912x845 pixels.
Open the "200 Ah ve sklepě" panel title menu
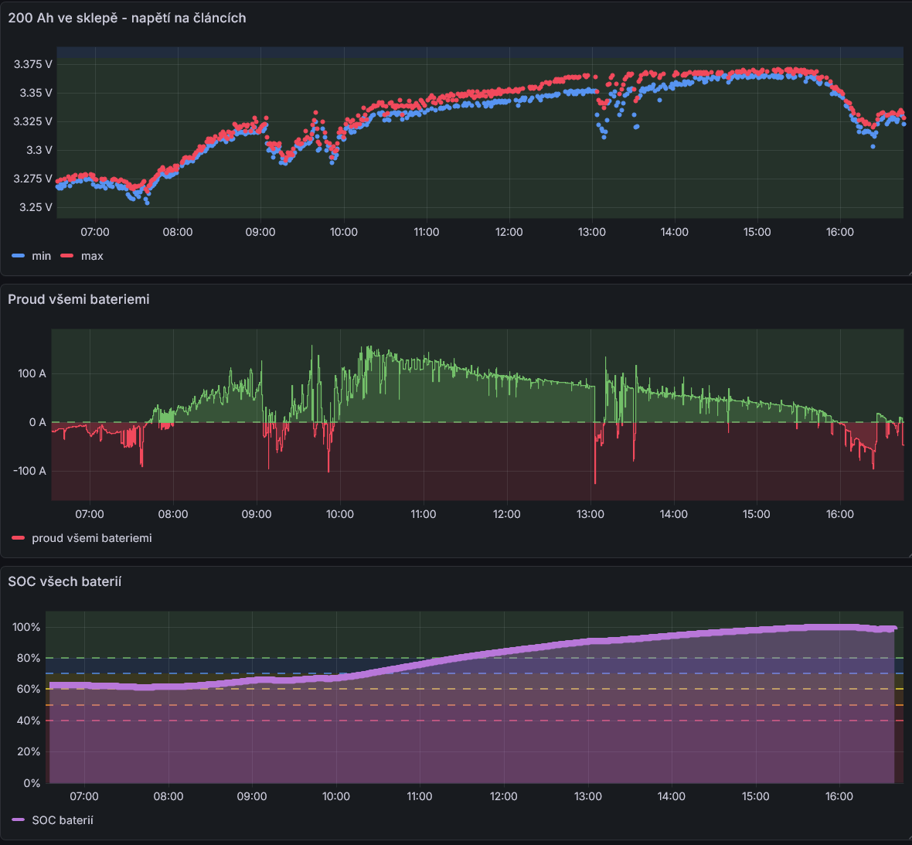127,18
